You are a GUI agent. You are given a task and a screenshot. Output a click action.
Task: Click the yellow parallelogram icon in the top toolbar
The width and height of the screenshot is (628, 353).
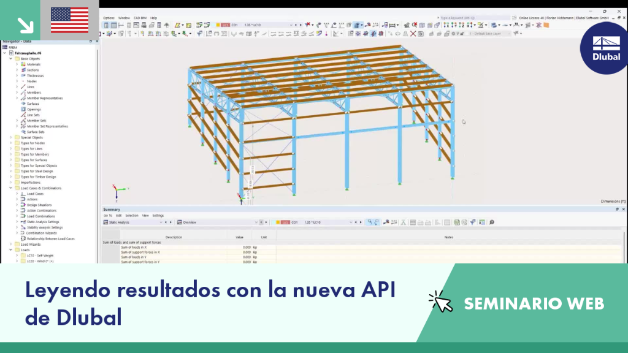pyautogui.click(x=177, y=25)
